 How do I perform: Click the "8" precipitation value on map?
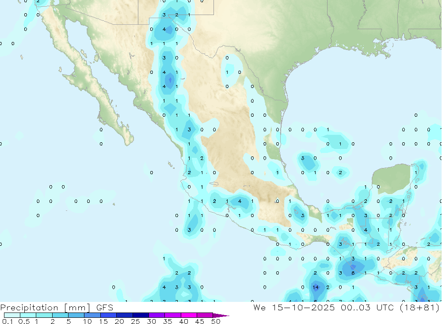tap(353, 273)
